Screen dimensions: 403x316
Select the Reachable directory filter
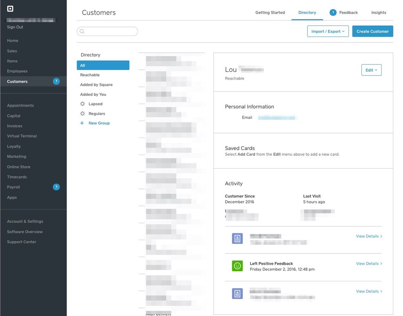(90, 75)
